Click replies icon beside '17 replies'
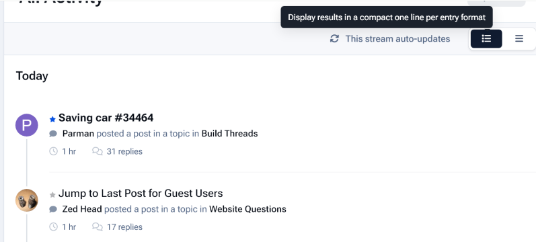 click(x=98, y=227)
